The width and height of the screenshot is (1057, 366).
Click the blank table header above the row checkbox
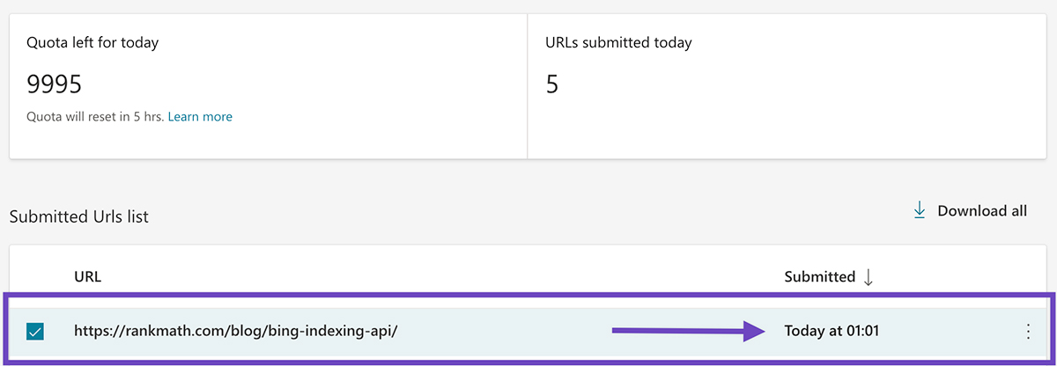[35, 276]
